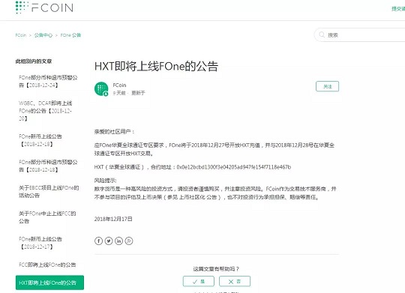Open FOne 公告 breadcrumb link
Screen dimensions: 405x293
pos(70,35)
